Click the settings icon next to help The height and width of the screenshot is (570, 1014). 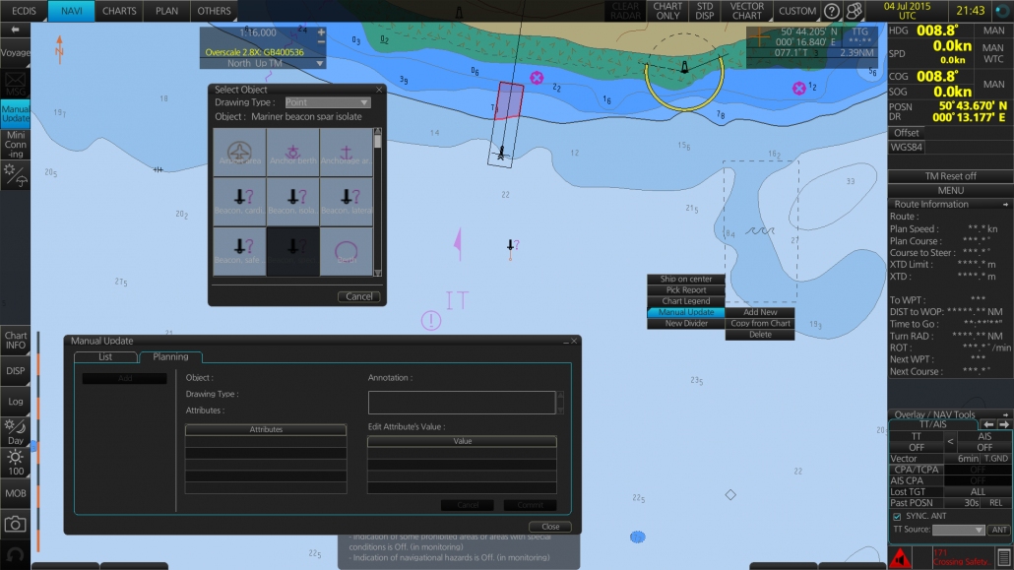pyautogui.click(x=855, y=11)
